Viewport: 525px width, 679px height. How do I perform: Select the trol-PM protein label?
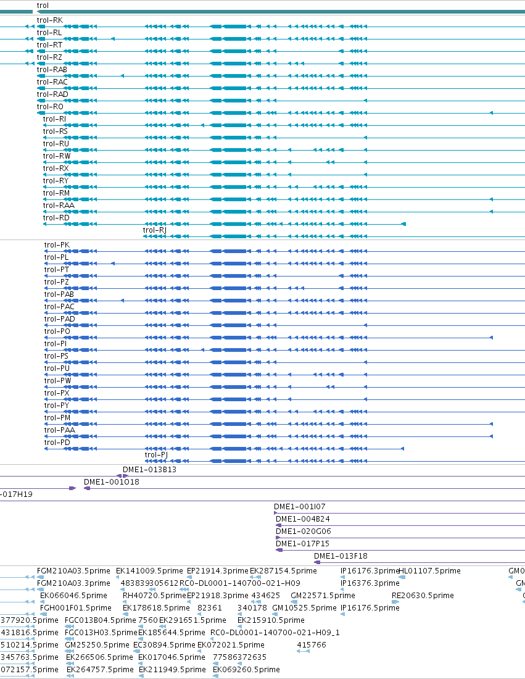[x=57, y=418]
